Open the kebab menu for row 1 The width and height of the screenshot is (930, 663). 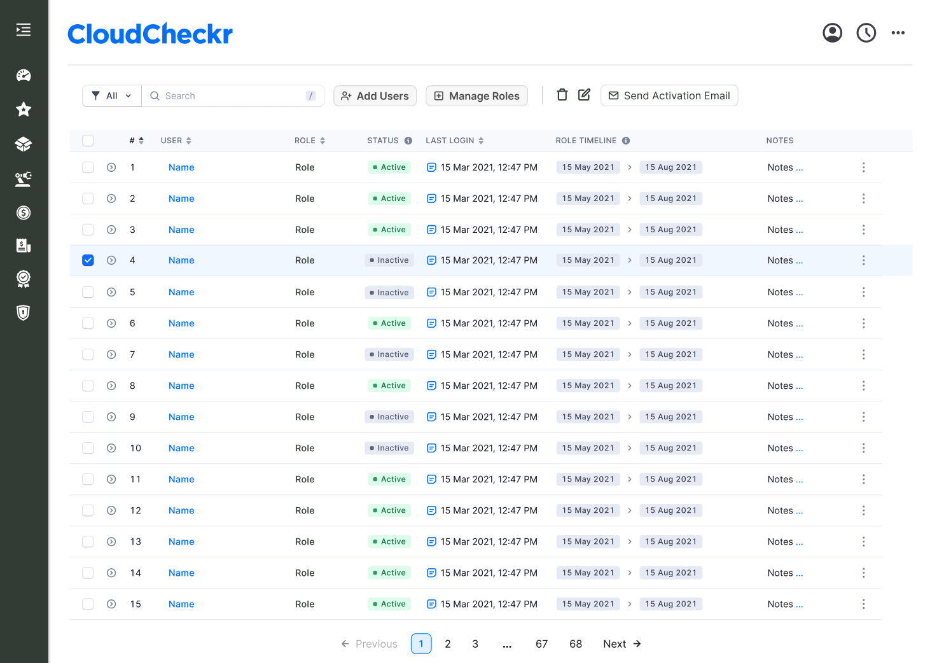pyautogui.click(x=863, y=167)
